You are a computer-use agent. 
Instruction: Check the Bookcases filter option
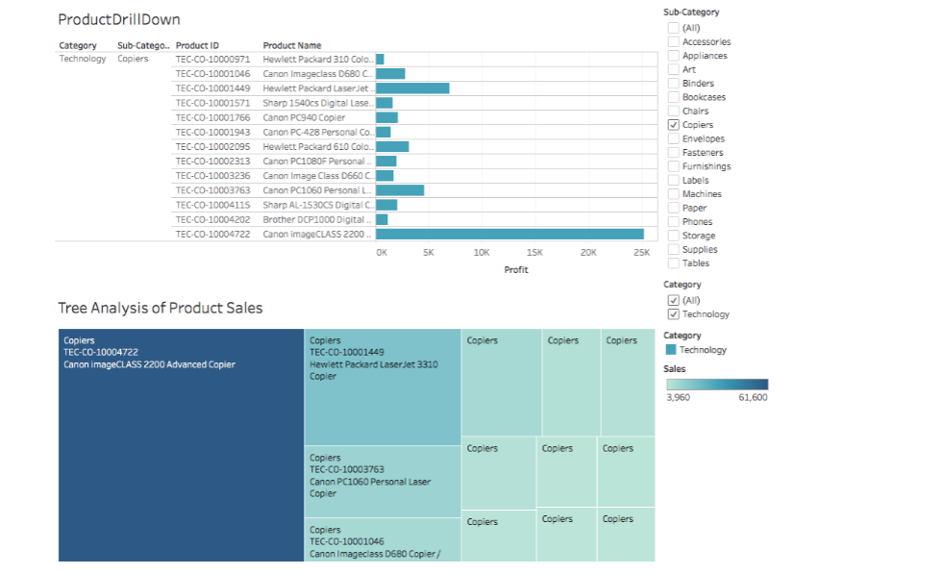(x=673, y=97)
